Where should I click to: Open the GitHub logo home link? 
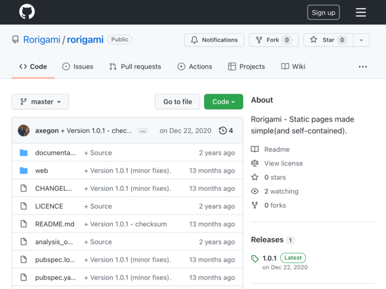27,11
